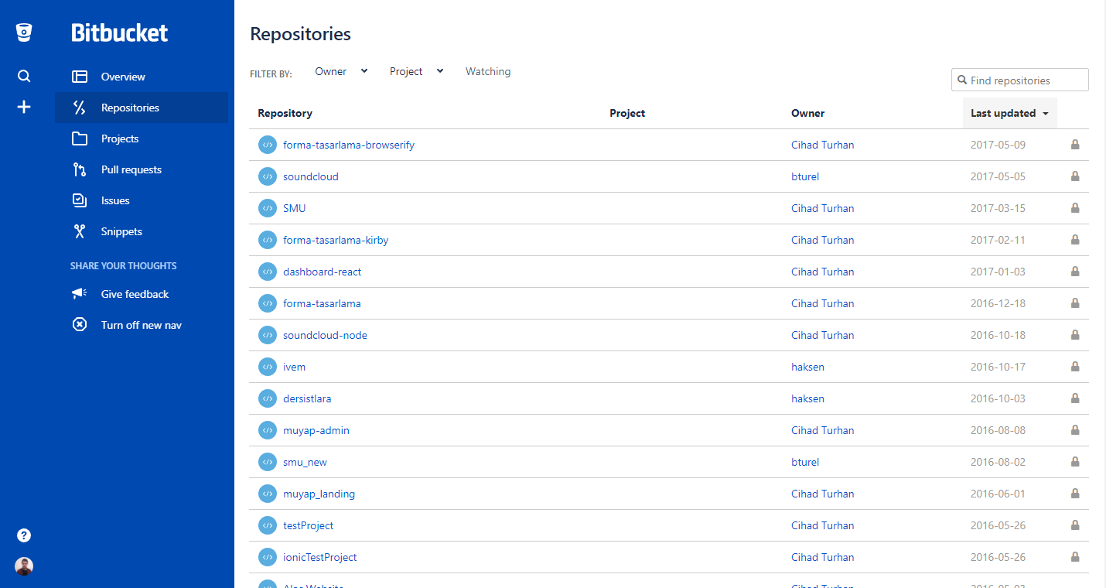Open the dersistlara repository

tap(307, 398)
